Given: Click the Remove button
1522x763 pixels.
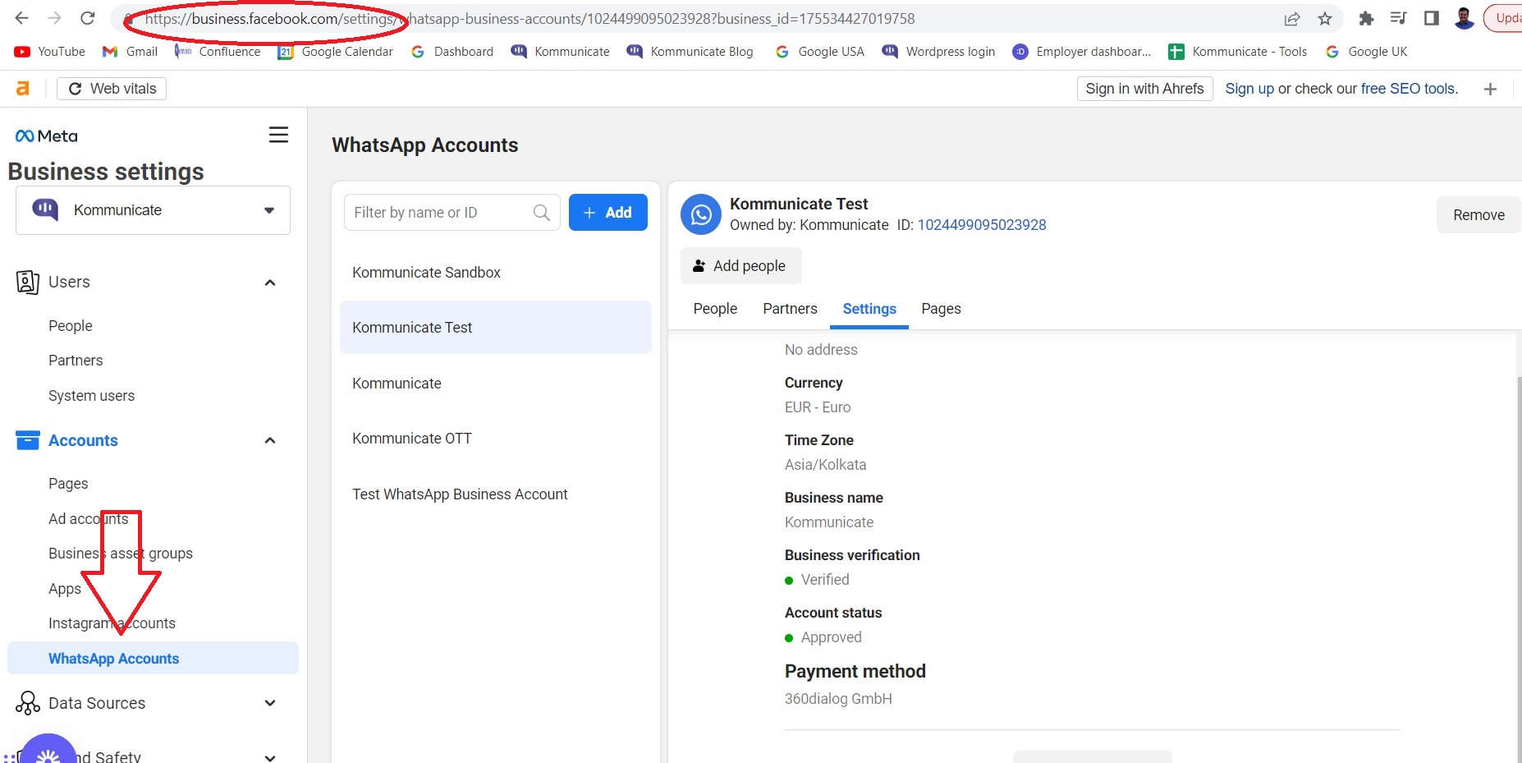Looking at the screenshot, I should [1478, 215].
